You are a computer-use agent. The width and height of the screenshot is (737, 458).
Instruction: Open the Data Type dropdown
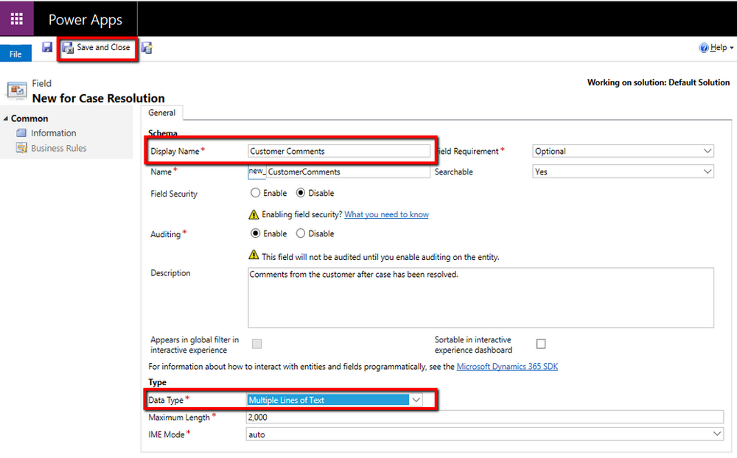coord(418,399)
